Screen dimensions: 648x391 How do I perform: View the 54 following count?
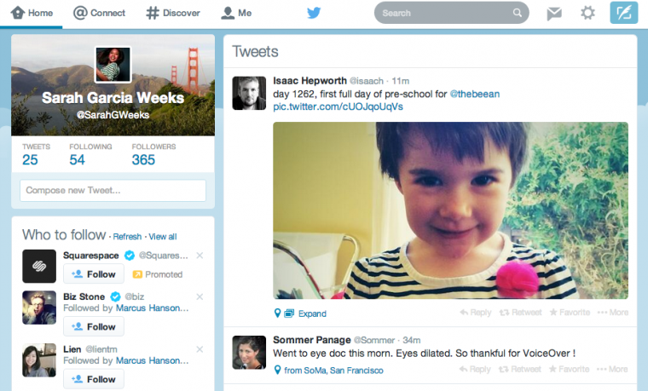tap(77, 160)
